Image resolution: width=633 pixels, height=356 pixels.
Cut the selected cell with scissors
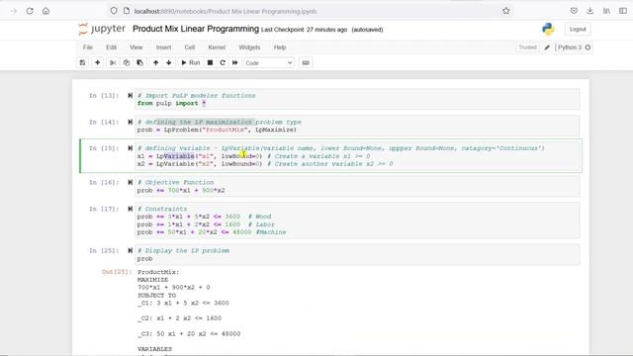(x=113, y=62)
